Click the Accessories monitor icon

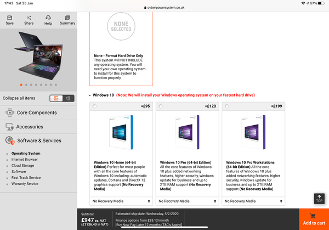(10, 127)
